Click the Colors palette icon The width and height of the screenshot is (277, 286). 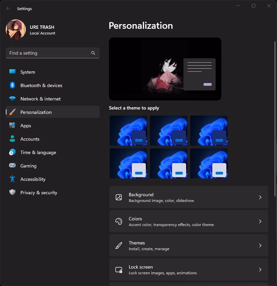(119, 221)
